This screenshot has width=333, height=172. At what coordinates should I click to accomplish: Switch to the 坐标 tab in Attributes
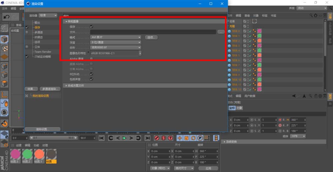coord(232,108)
